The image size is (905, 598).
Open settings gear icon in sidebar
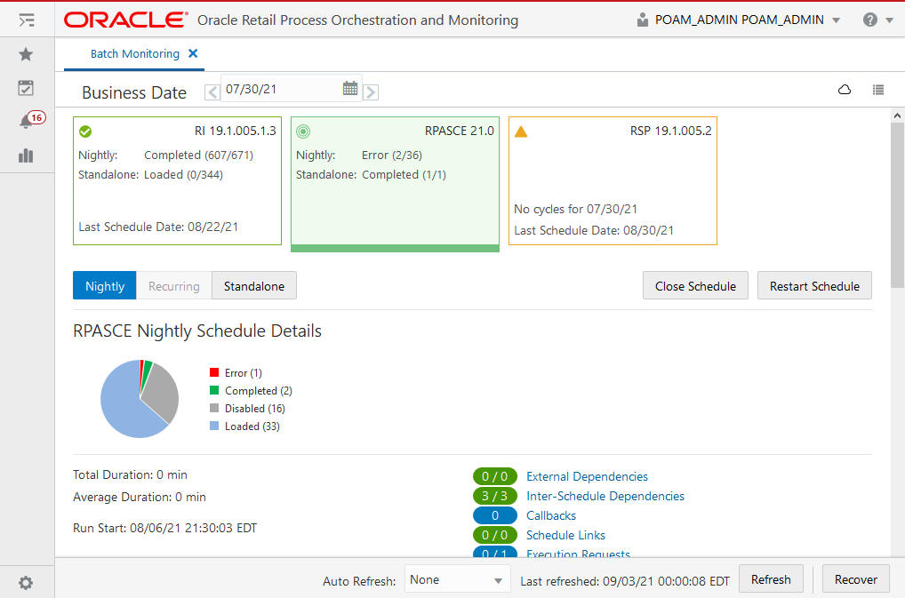coord(26,582)
